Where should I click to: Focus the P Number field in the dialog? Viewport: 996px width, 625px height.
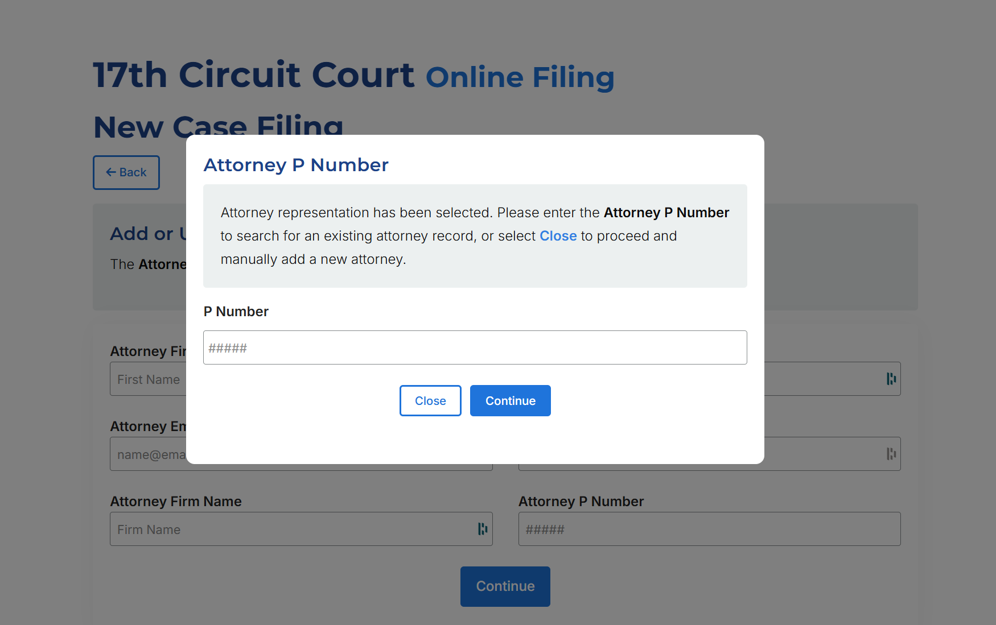(x=475, y=347)
